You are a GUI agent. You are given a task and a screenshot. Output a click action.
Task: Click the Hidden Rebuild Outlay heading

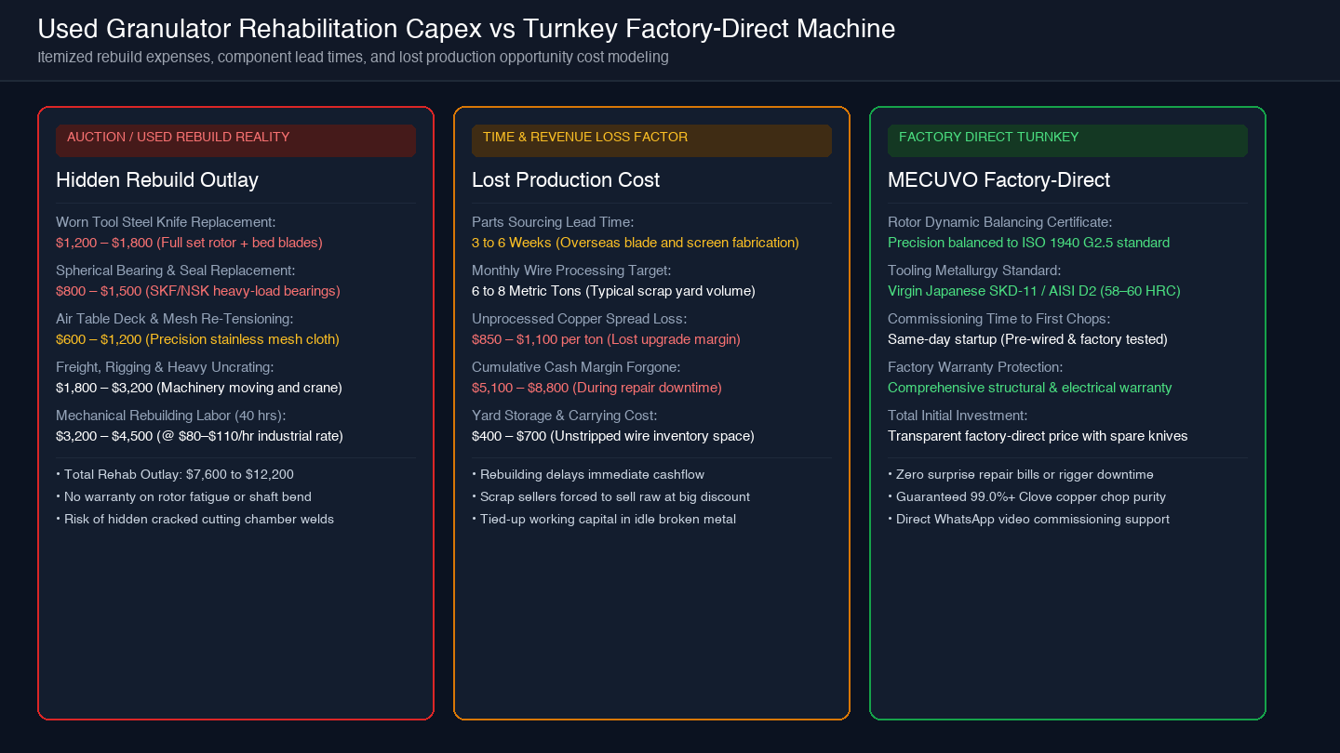coord(157,179)
